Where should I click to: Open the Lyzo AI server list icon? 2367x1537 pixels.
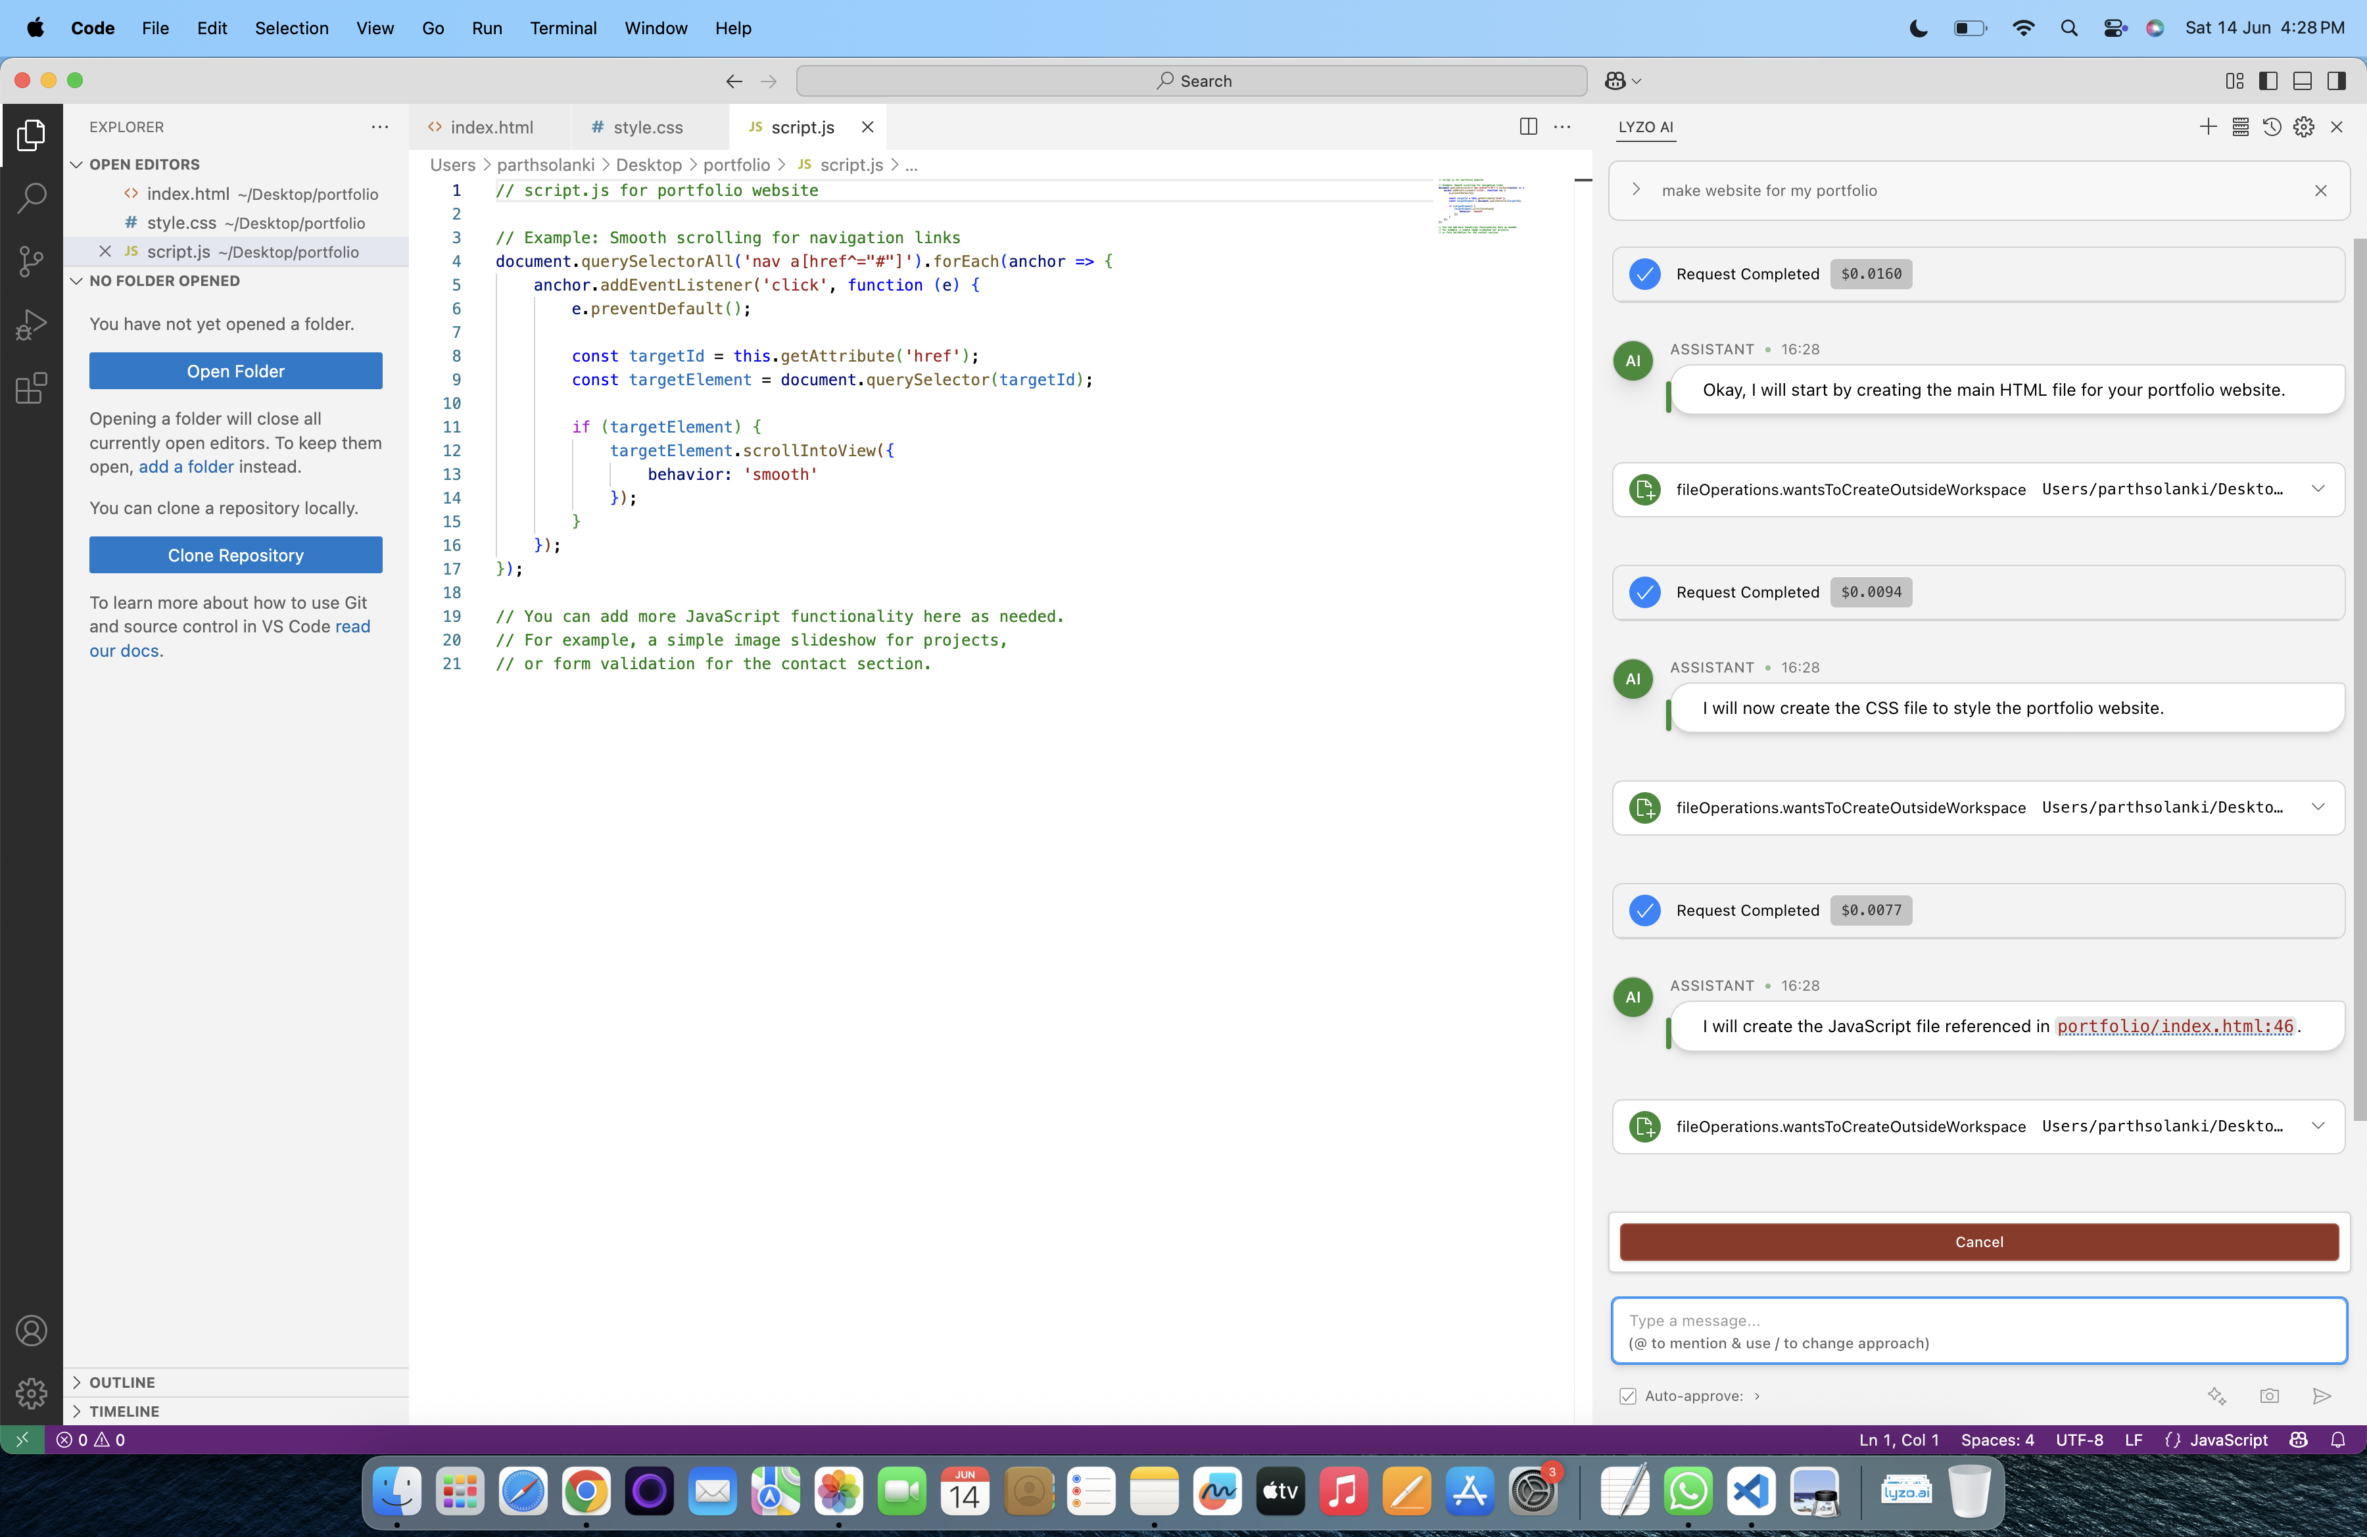point(2239,126)
